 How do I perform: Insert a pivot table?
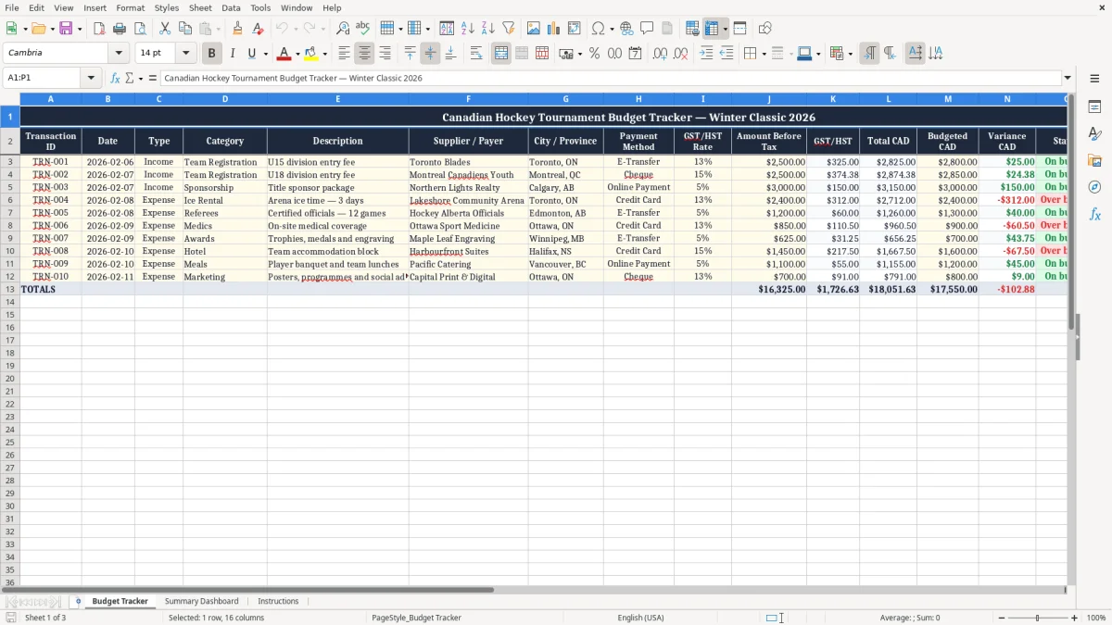[575, 29]
